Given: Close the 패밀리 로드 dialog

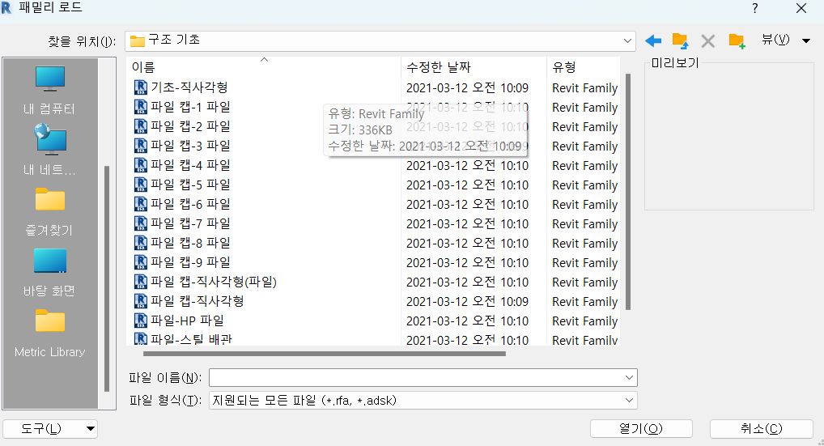Looking at the screenshot, I should click(801, 8).
